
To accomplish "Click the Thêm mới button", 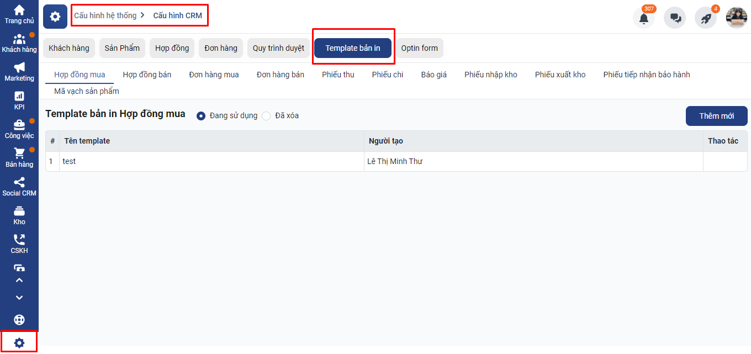I will coord(716,116).
